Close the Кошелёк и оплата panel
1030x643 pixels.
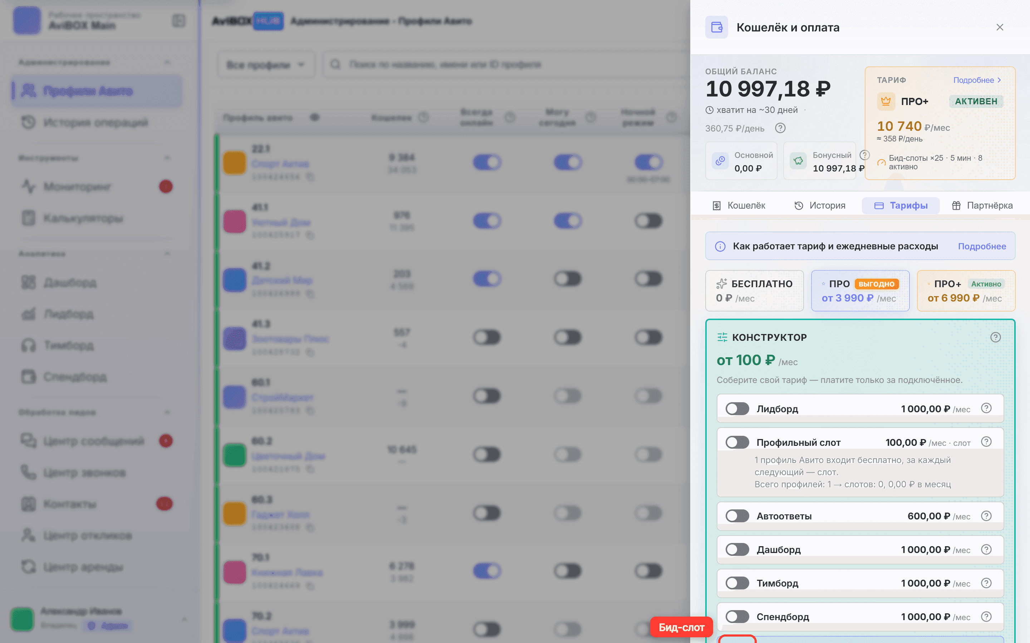pyautogui.click(x=1000, y=27)
